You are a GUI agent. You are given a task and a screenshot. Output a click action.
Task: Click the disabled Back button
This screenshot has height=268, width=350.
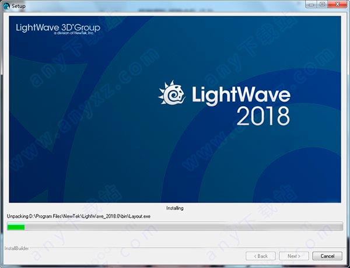click(x=261, y=256)
